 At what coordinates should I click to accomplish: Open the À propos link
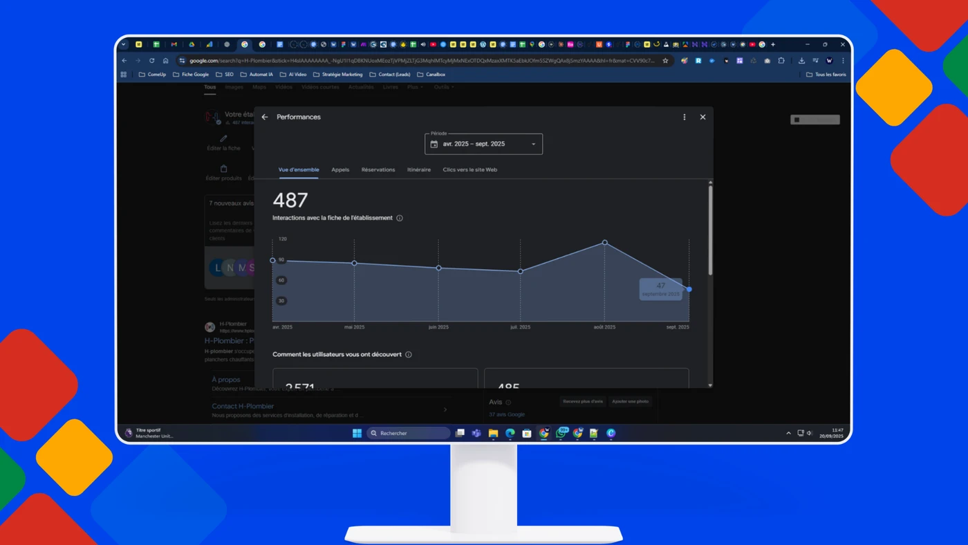pos(226,380)
